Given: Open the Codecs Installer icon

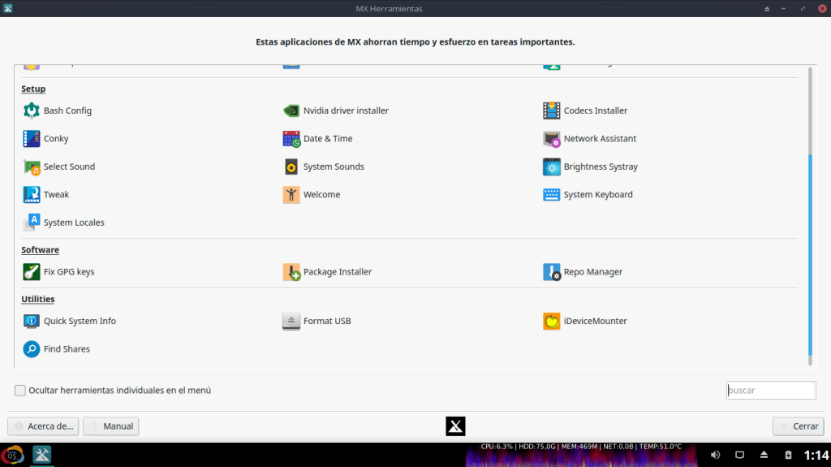Looking at the screenshot, I should (x=552, y=110).
